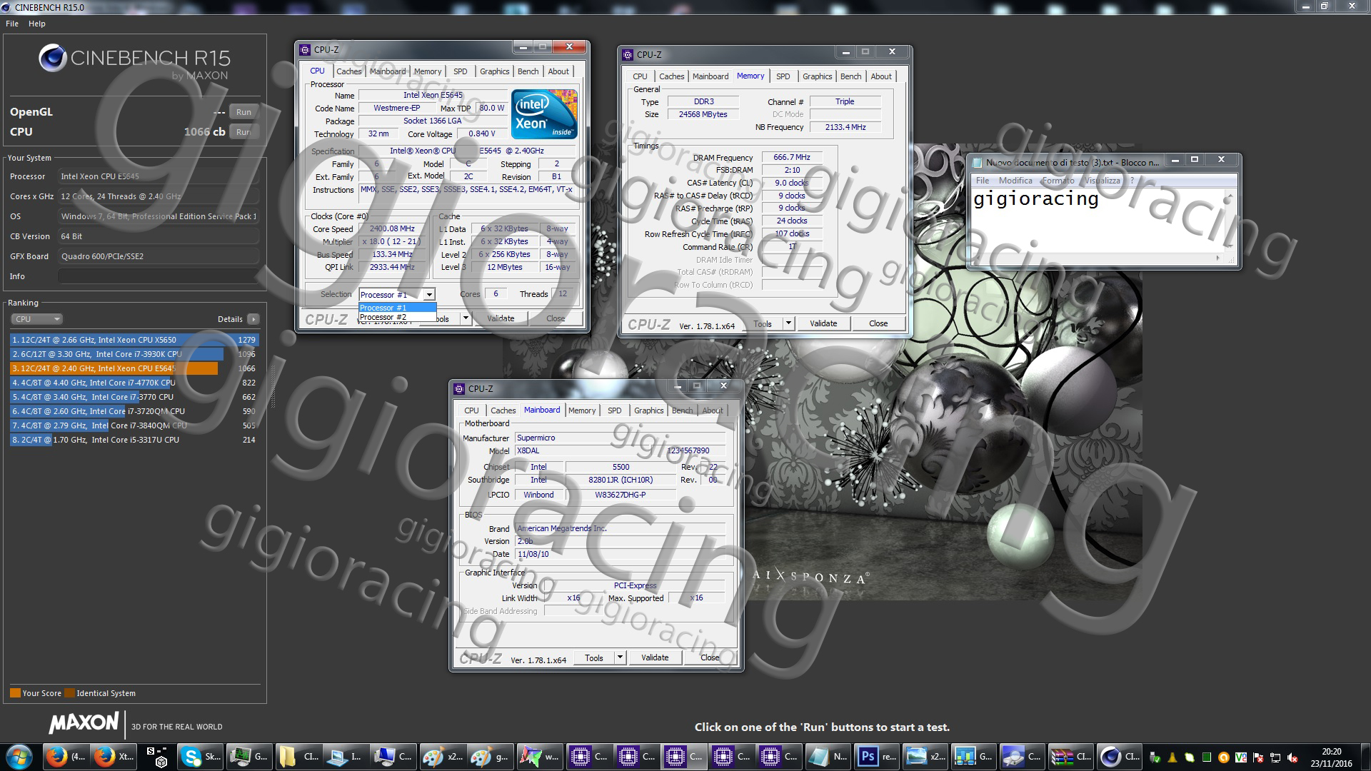Click Notepad horizontal scrollbar

point(1097,258)
